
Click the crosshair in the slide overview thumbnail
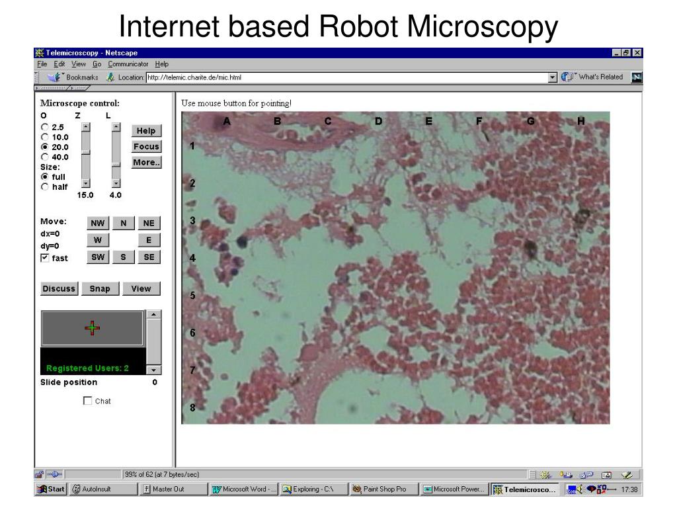coord(93,327)
